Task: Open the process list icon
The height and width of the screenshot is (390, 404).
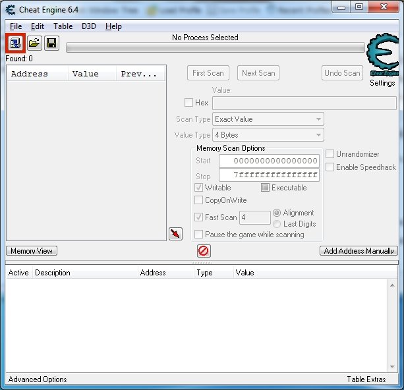Action: tap(15, 43)
